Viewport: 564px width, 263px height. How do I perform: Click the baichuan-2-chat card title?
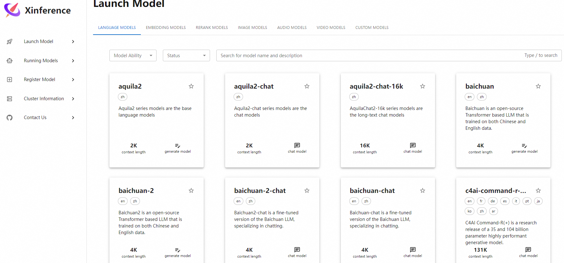[260, 191]
